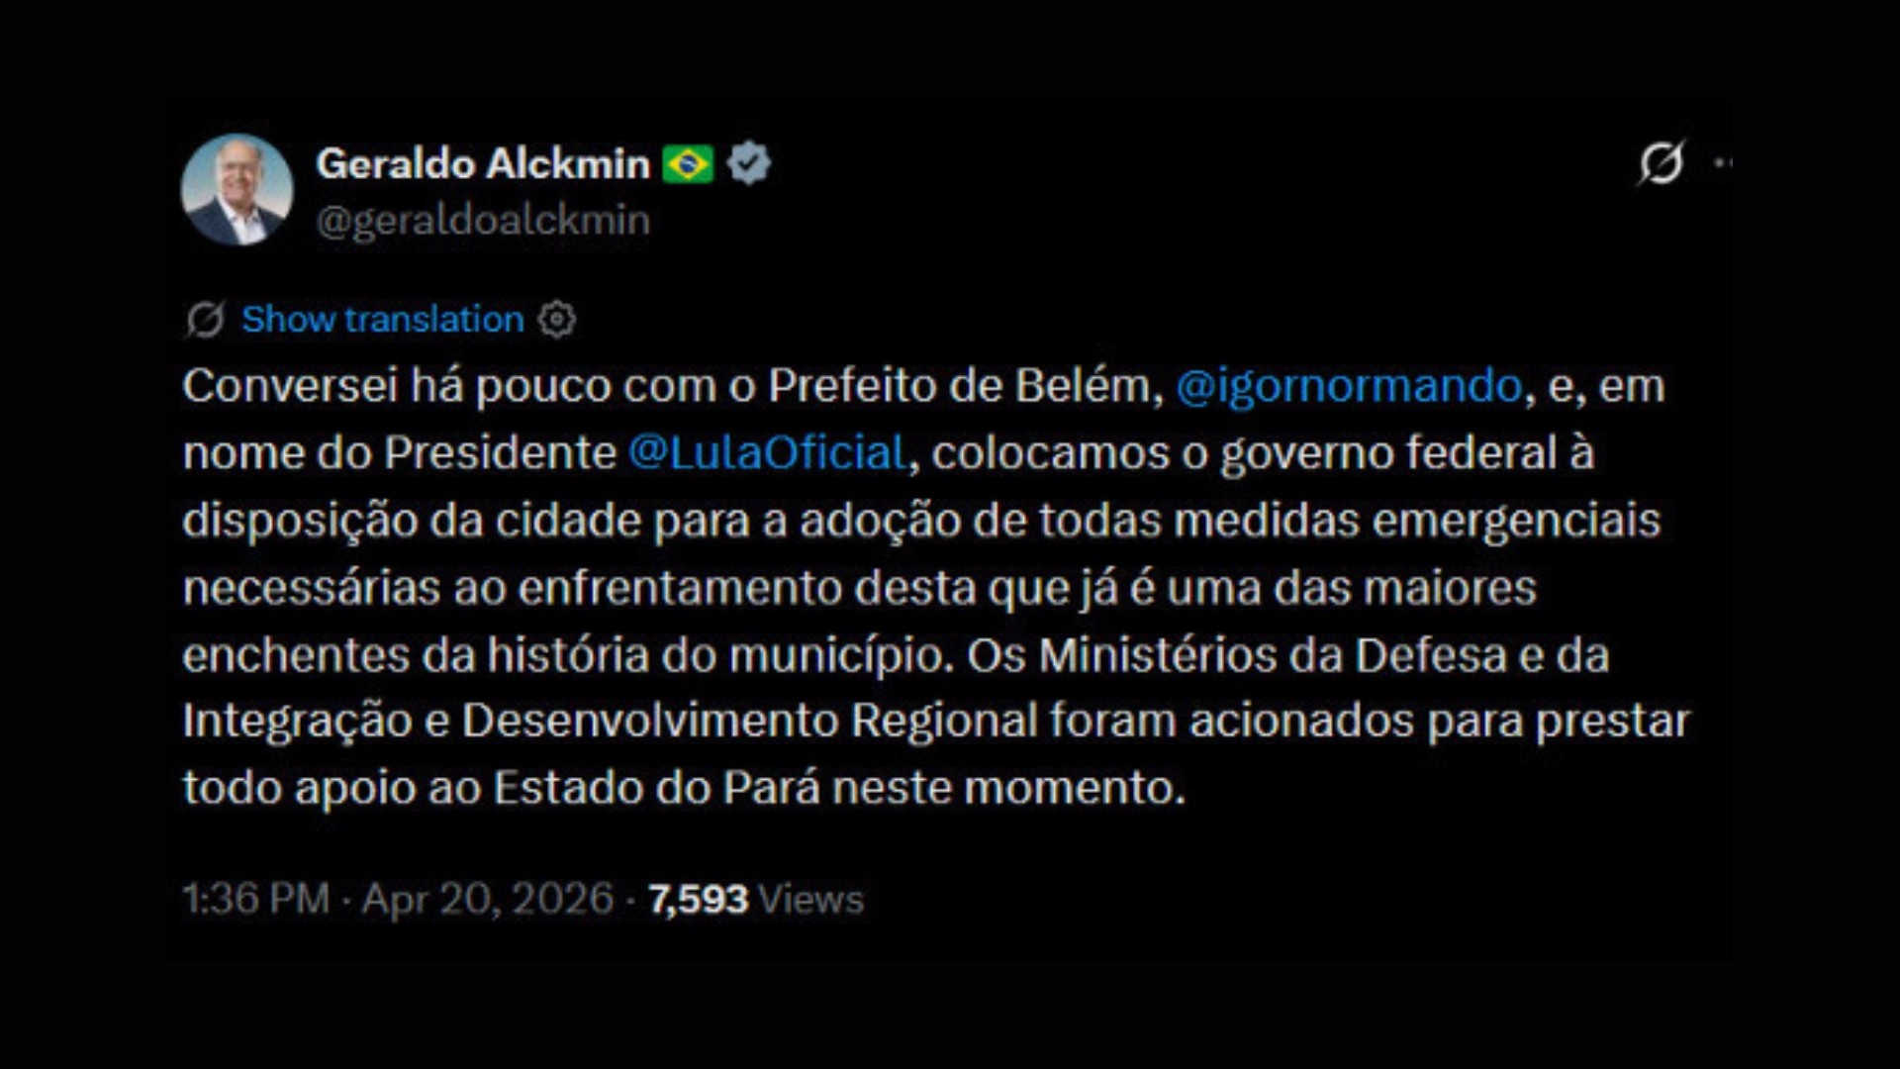
Task: Click the Brazilian flag emoji in the name
Action: [x=691, y=161]
